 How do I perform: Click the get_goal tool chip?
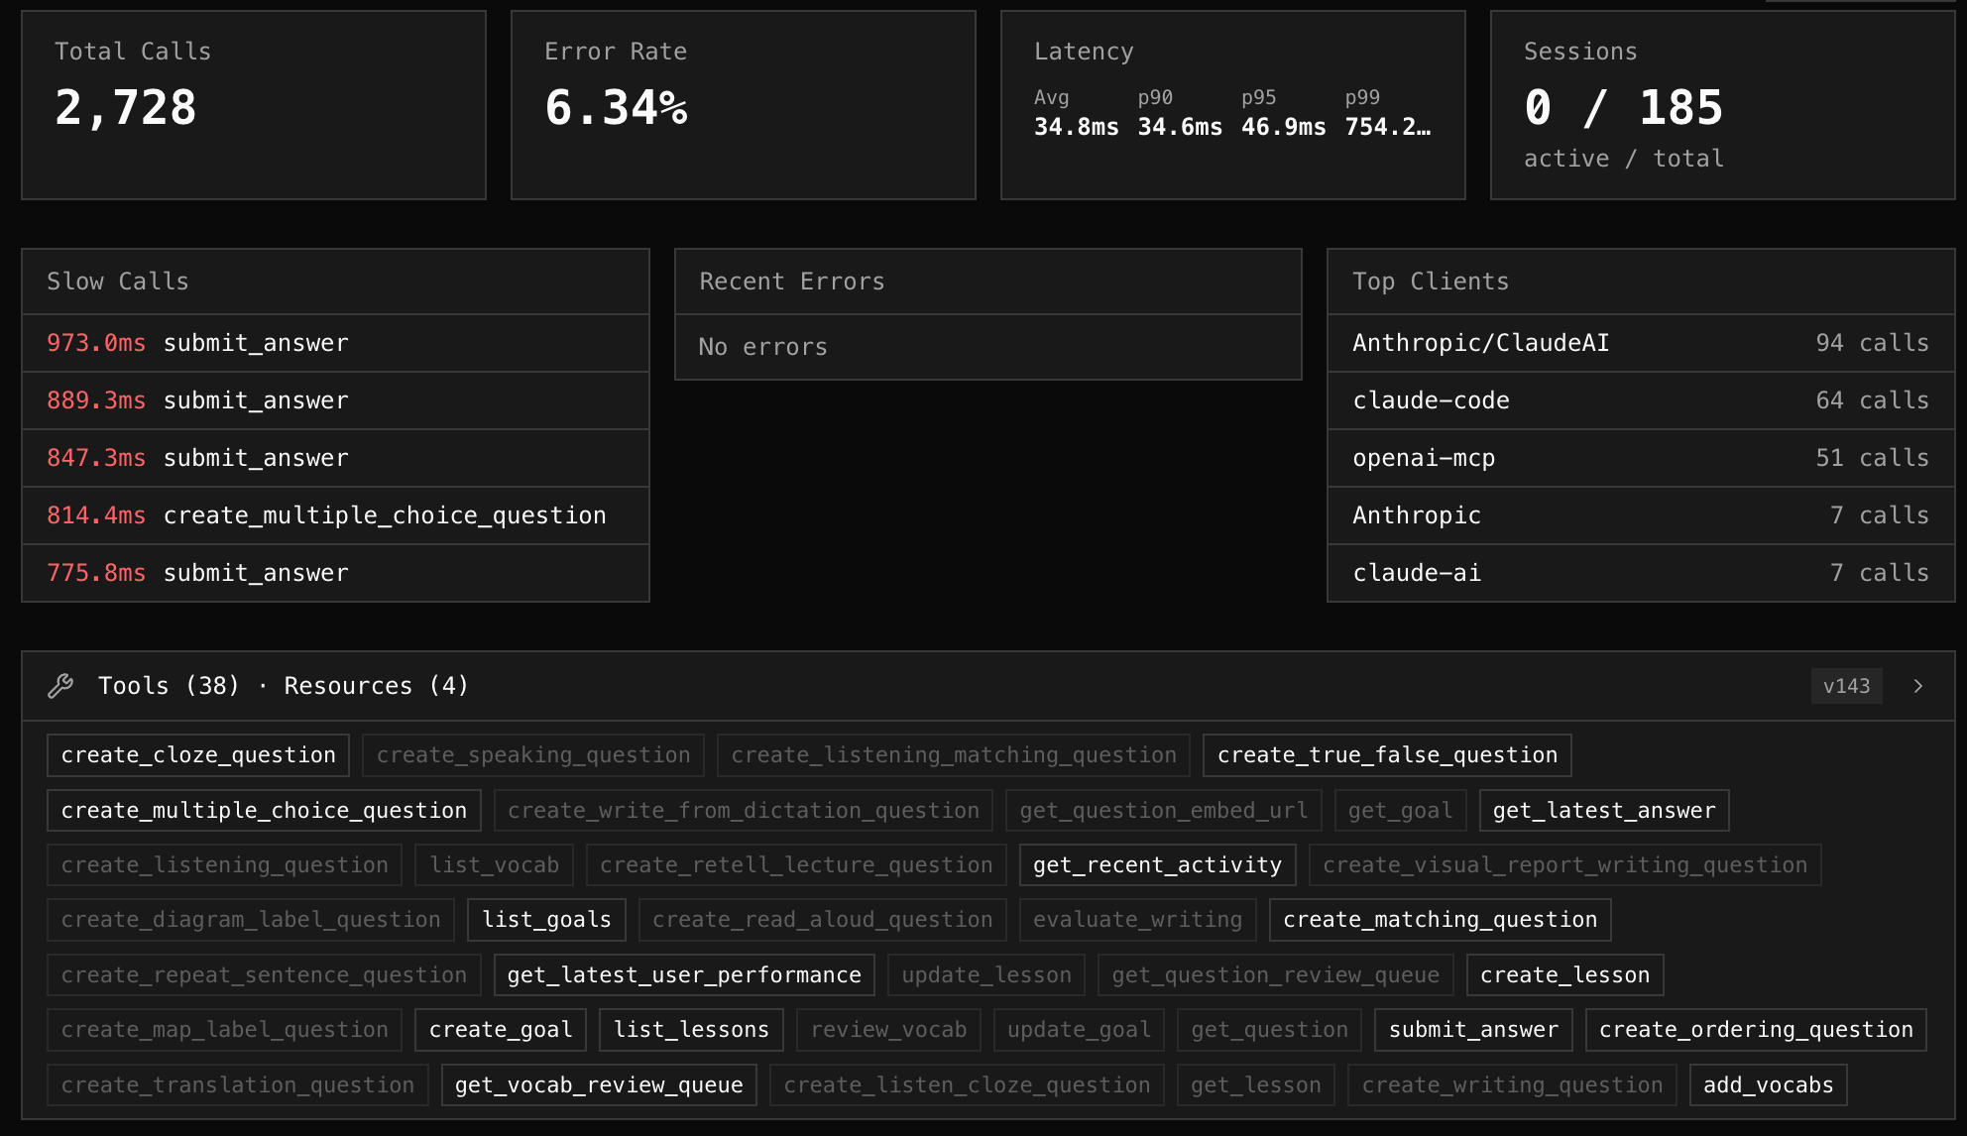coord(1400,811)
